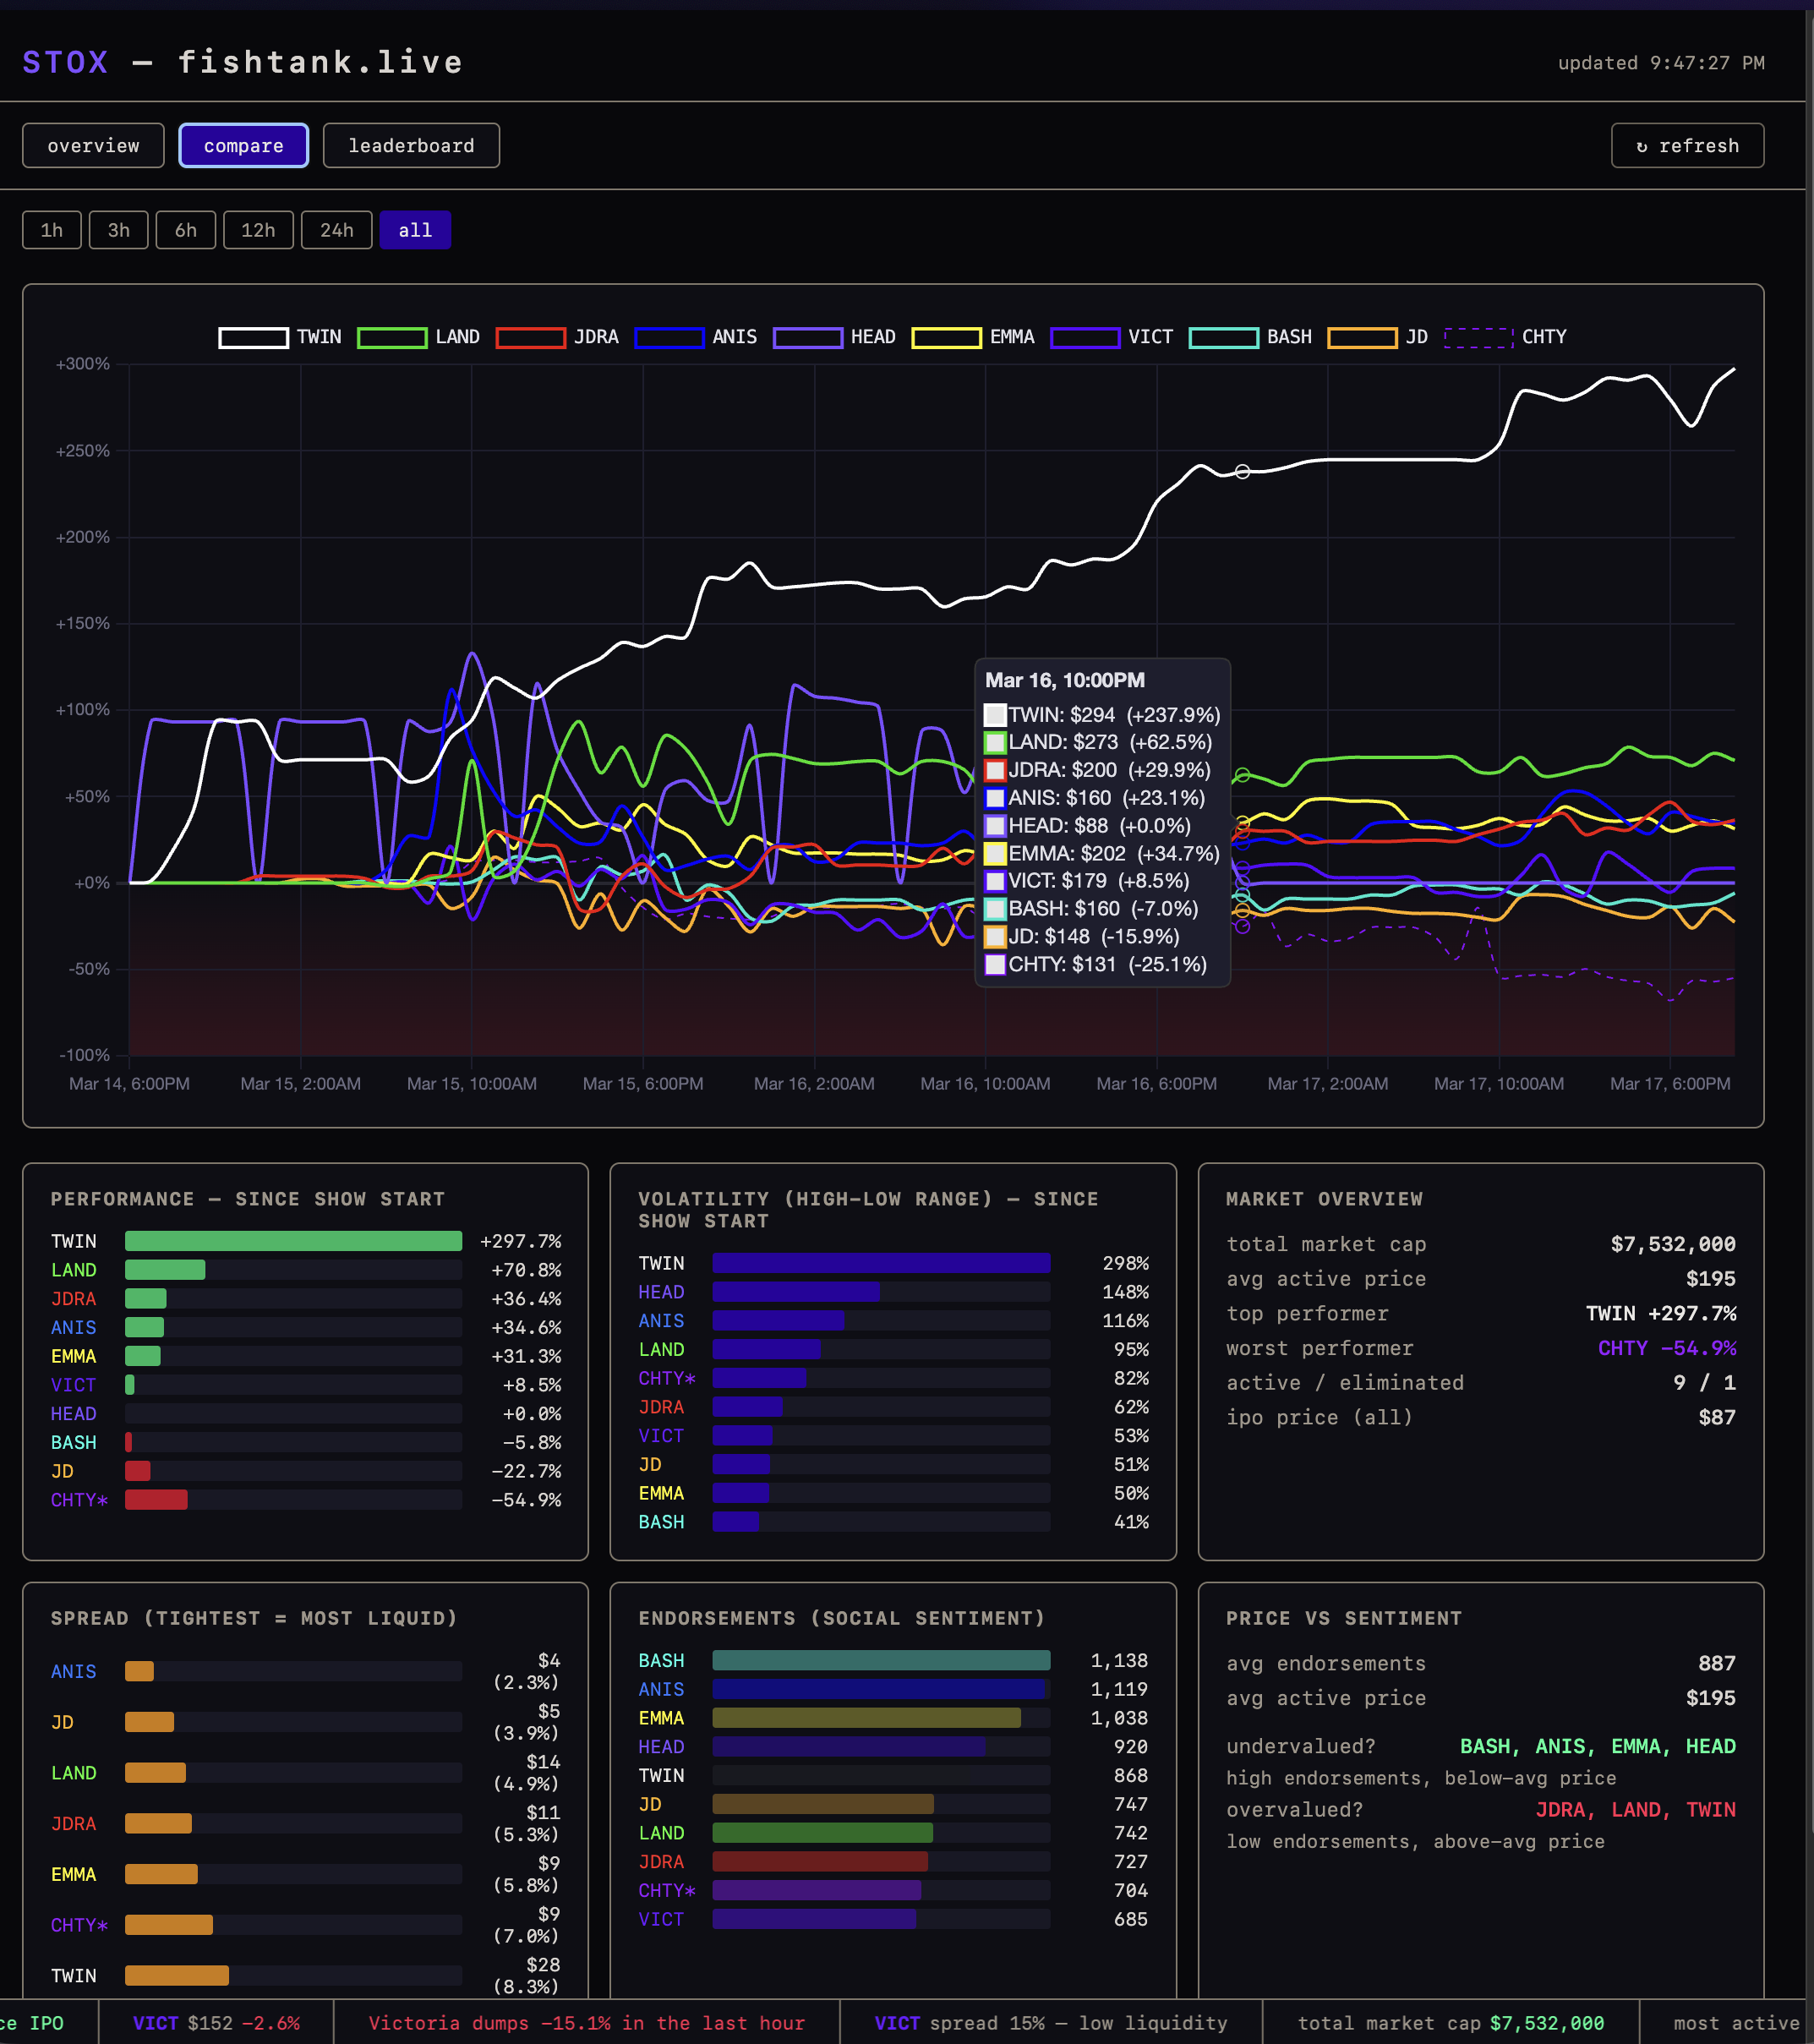Set time range to 1h
This screenshot has width=1814, height=2044.
[x=52, y=230]
